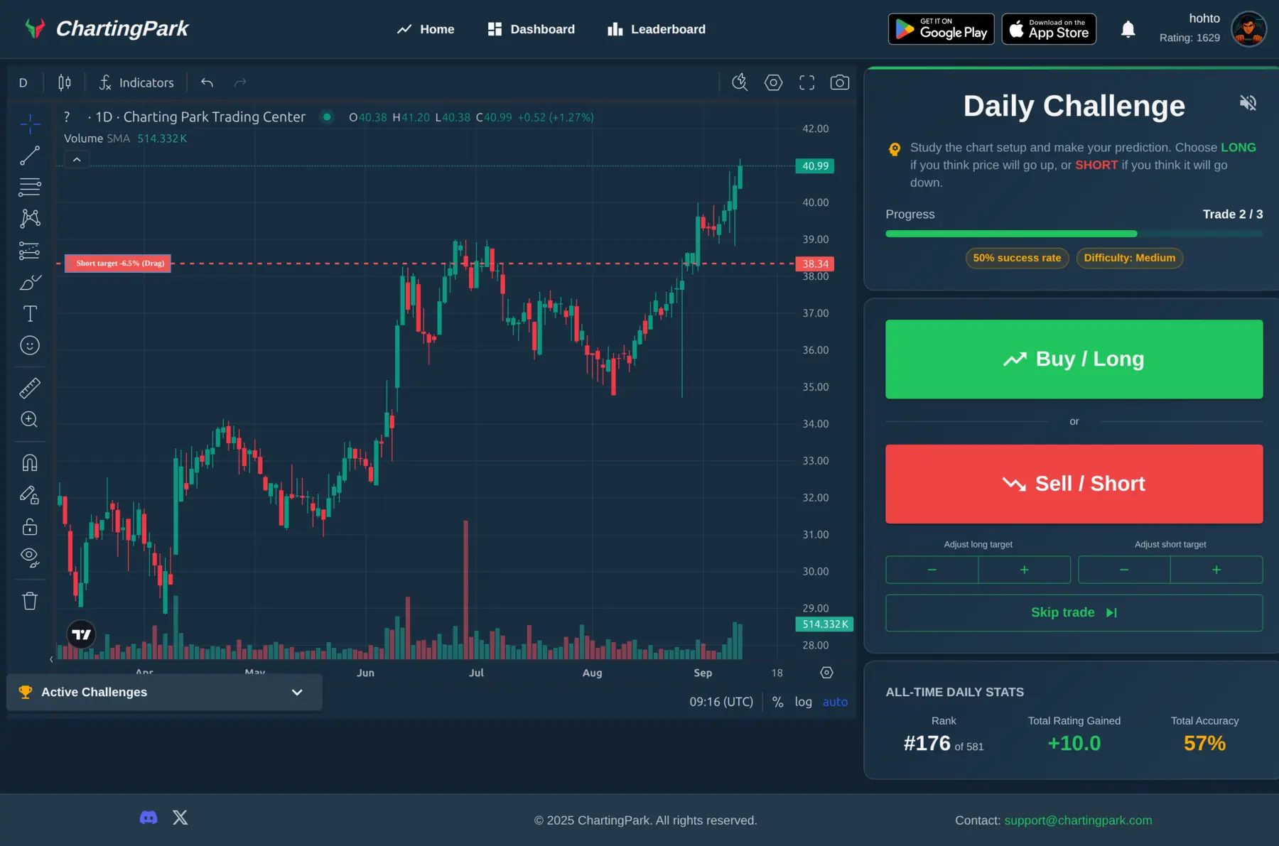The width and height of the screenshot is (1279, 846).
Task: Click the 514.332K volume axis label
Action: 824,624
